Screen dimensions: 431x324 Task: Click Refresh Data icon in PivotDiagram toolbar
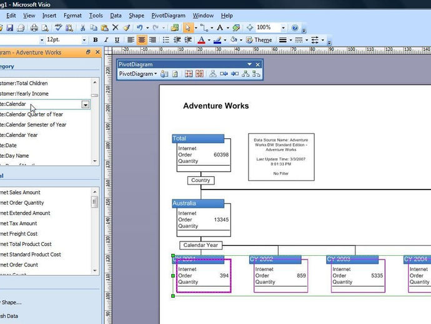[x=175, y=74]
